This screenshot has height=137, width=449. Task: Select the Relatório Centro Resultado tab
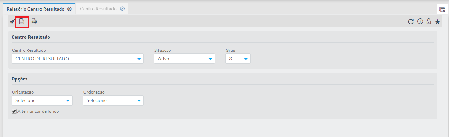35,9
